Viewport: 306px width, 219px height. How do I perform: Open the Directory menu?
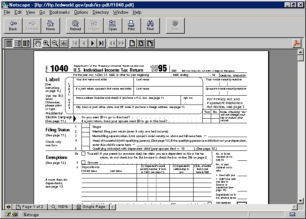(x=101, y=12)
